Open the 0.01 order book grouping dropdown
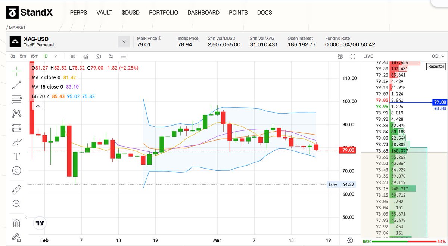 coord(438,56)
